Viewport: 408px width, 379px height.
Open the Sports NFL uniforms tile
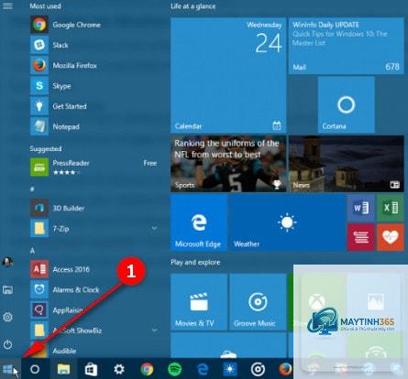point(228,164)
